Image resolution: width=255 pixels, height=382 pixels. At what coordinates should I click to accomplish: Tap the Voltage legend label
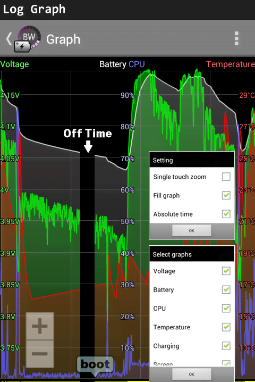coord(14,64)
